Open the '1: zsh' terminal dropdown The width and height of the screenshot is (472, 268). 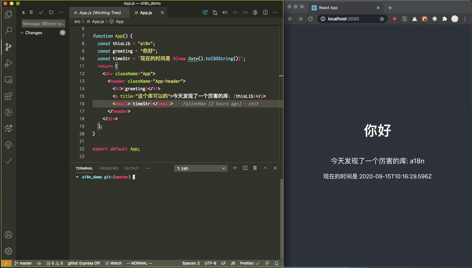click(201, 168)
